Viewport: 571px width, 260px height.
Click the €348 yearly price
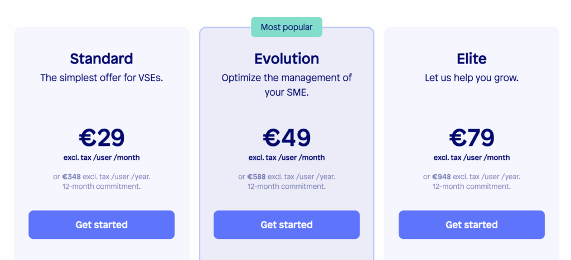point(71,177)
